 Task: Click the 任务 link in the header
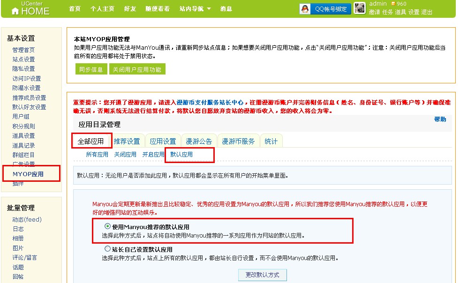(x=387, y=12)
